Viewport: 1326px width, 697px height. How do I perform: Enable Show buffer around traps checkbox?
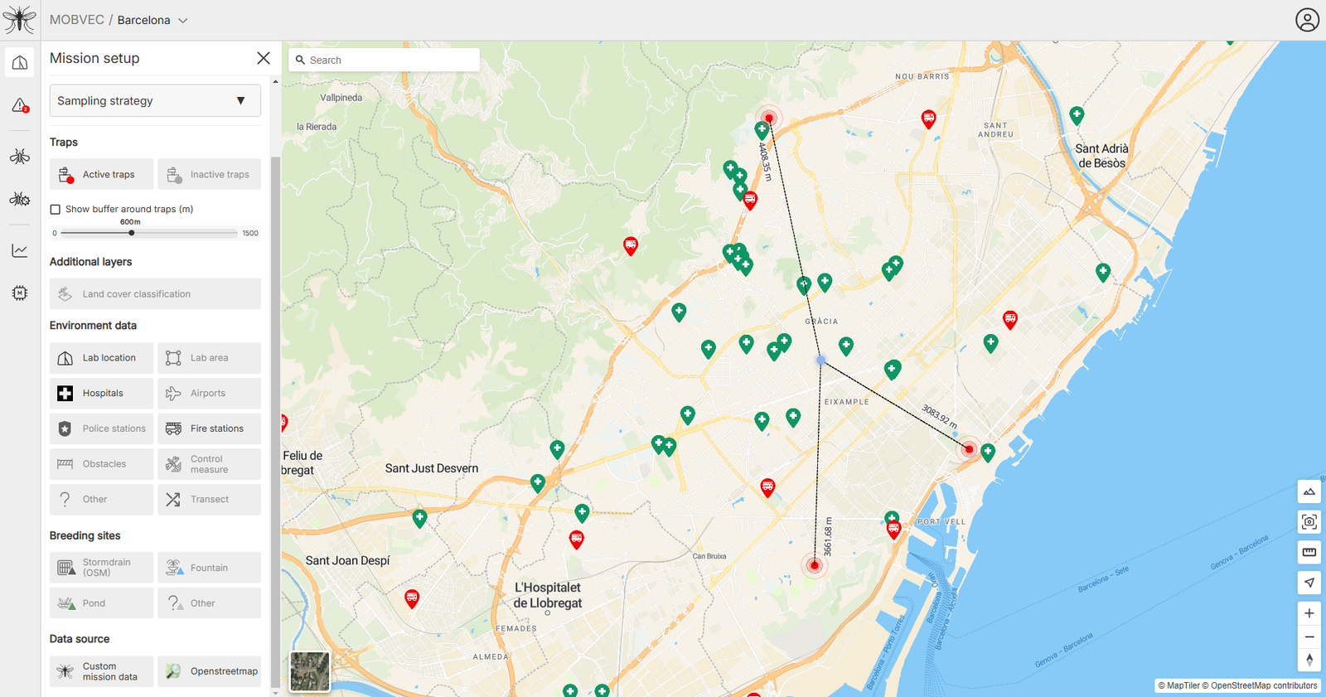click(56, 209)
